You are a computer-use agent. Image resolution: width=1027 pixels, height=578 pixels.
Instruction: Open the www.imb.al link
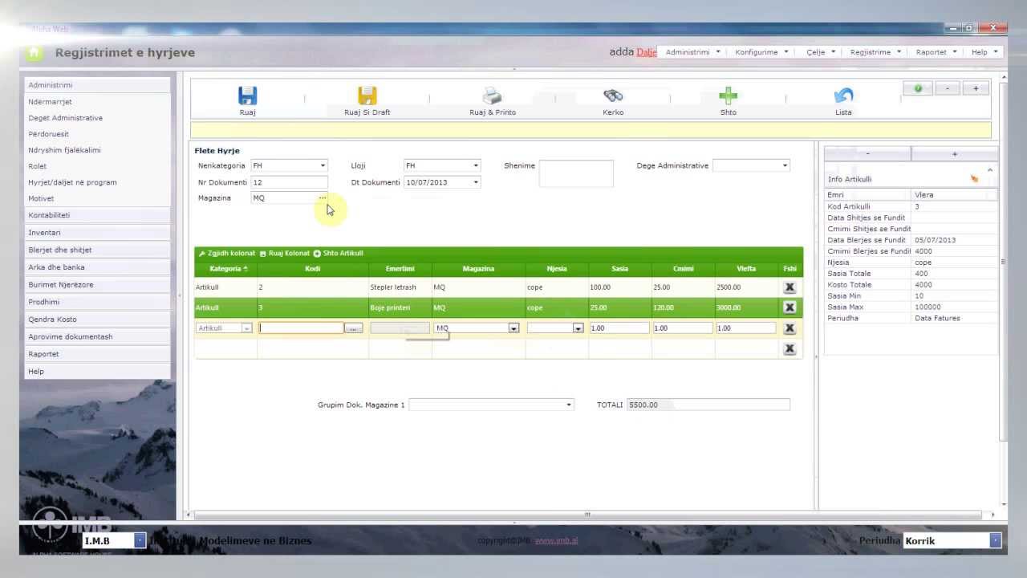(556, 540)
